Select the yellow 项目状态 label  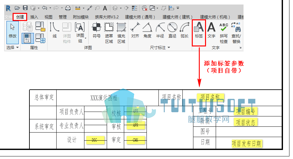[245, 122]
